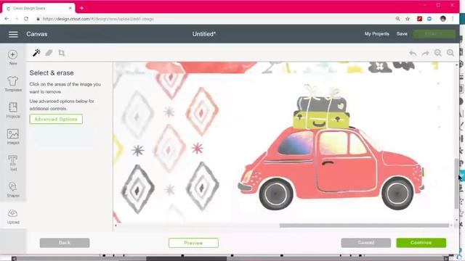
Task: Open My Projects in header
Action: [x=377, y=34]
